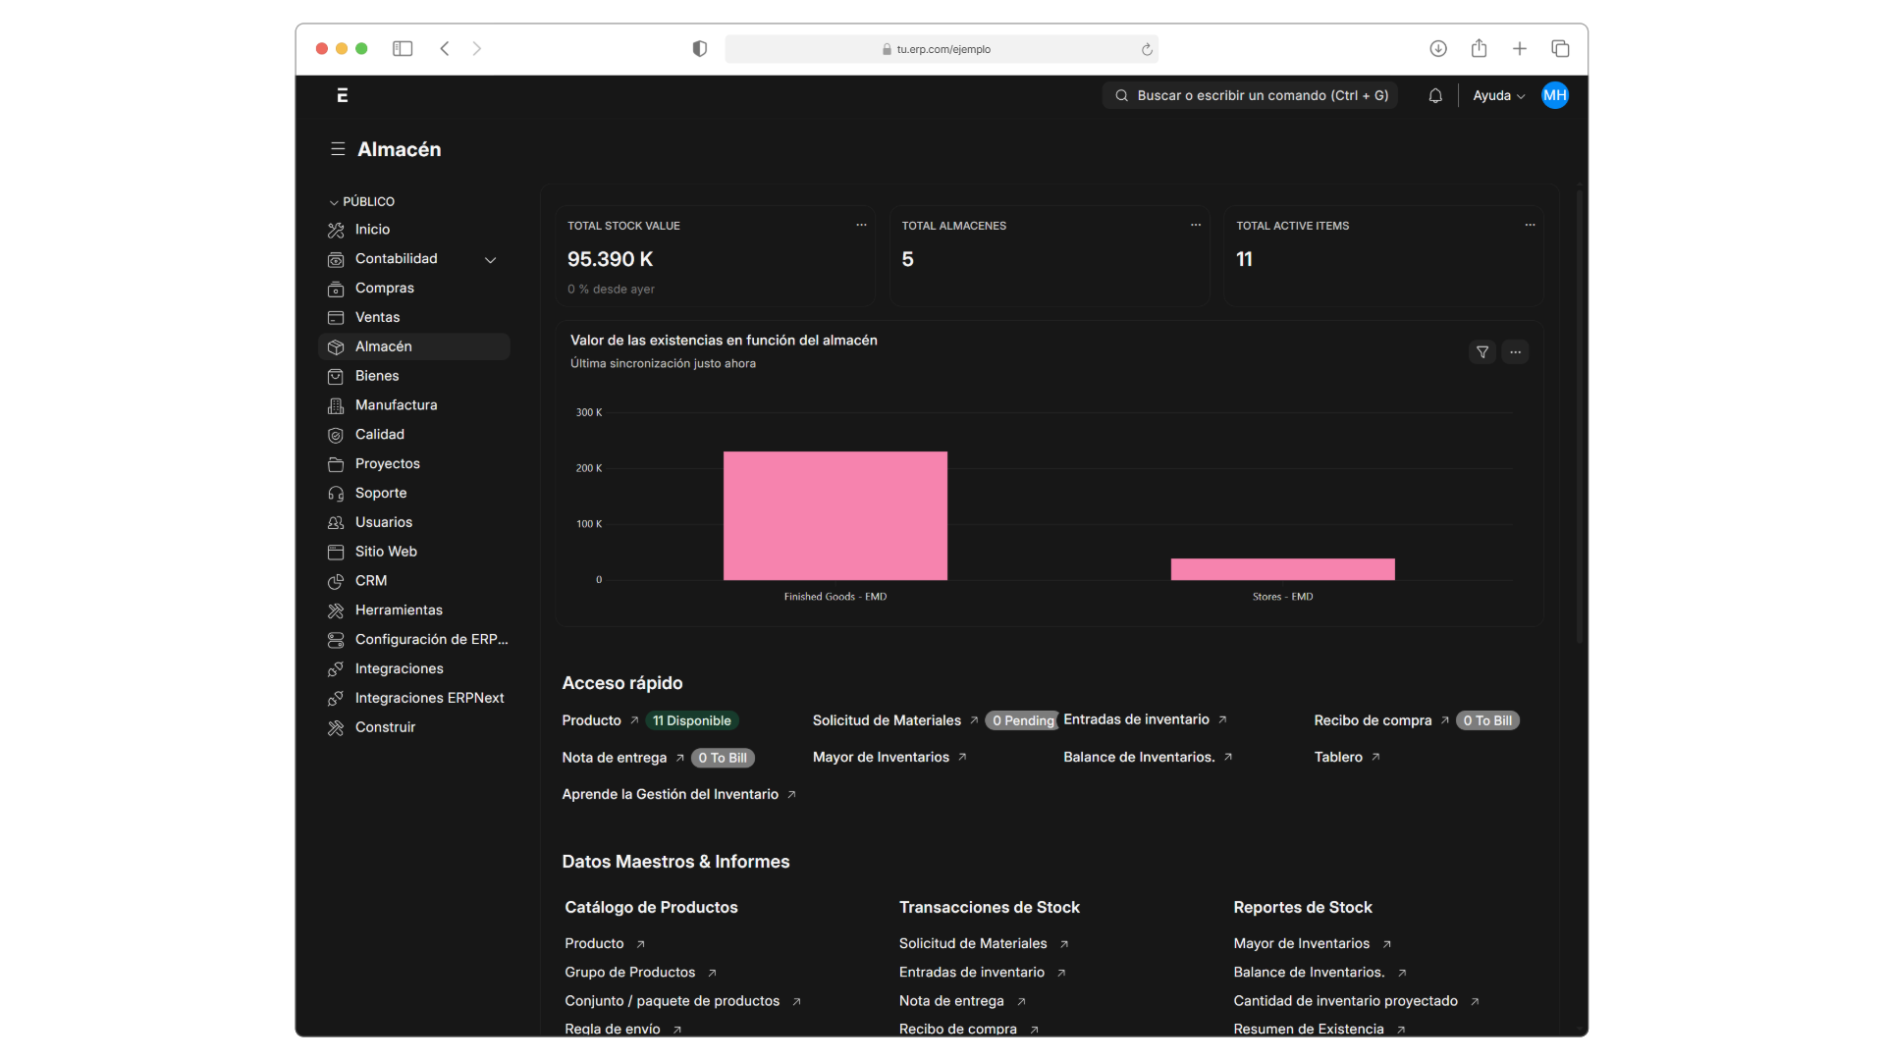Click the ERPNext logo icon
This screenshot has height=1060, width=1885.
[x=342, y=95]
